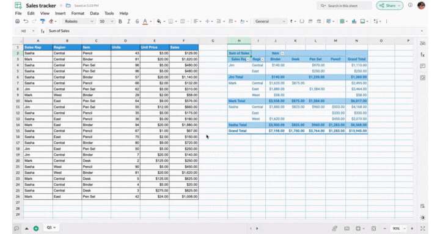Open the Roboto font dropdown
The image size is (440, 234).
(x=79, y=21)
